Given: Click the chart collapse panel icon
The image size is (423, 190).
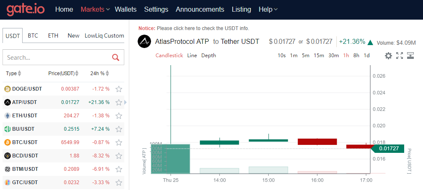Looking at the screenshot, I should click(410, 56).
